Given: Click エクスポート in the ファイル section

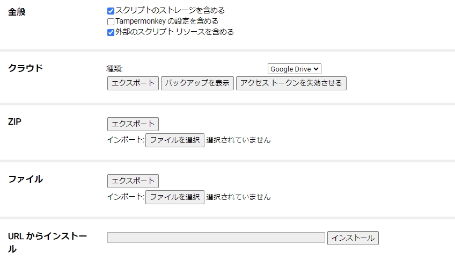Looking at the screenshot, I should pyautogui.click(x=133, y=181).
